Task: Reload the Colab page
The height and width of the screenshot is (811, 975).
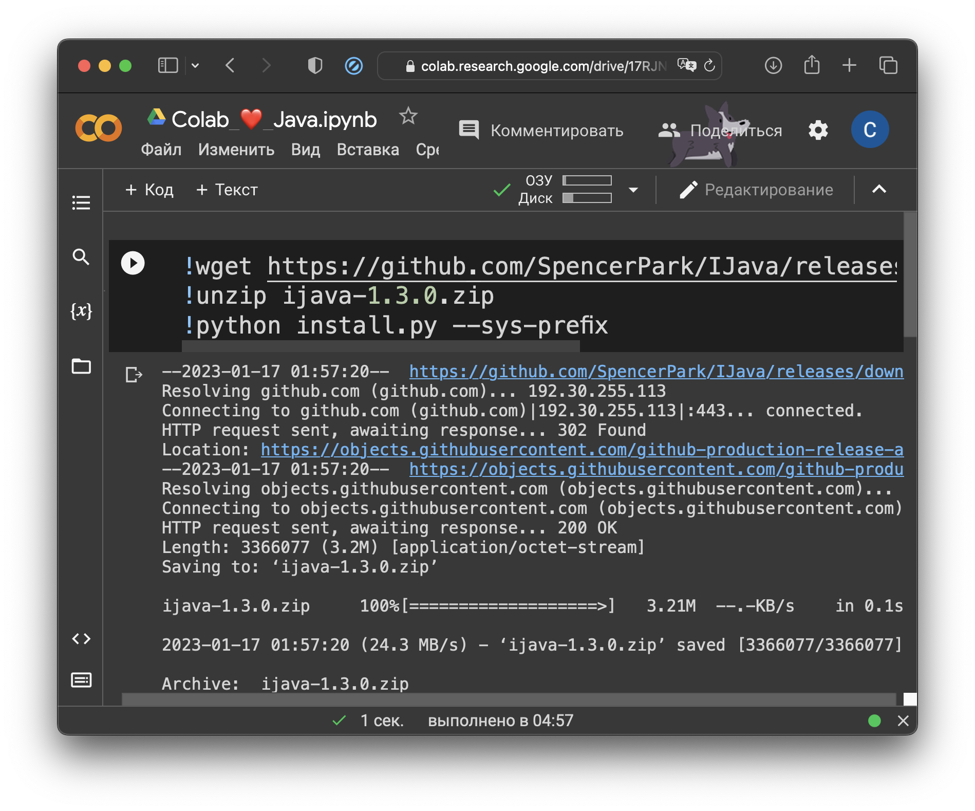Action: 709,66
